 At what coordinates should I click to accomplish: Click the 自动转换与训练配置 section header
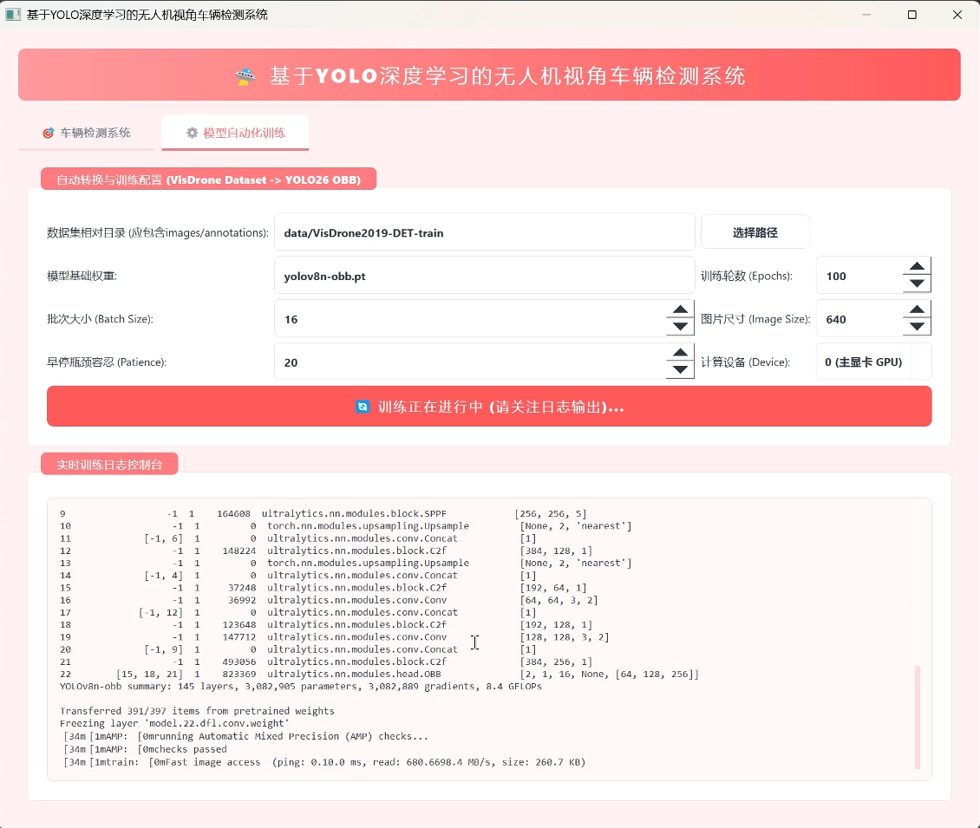(209, 179)
